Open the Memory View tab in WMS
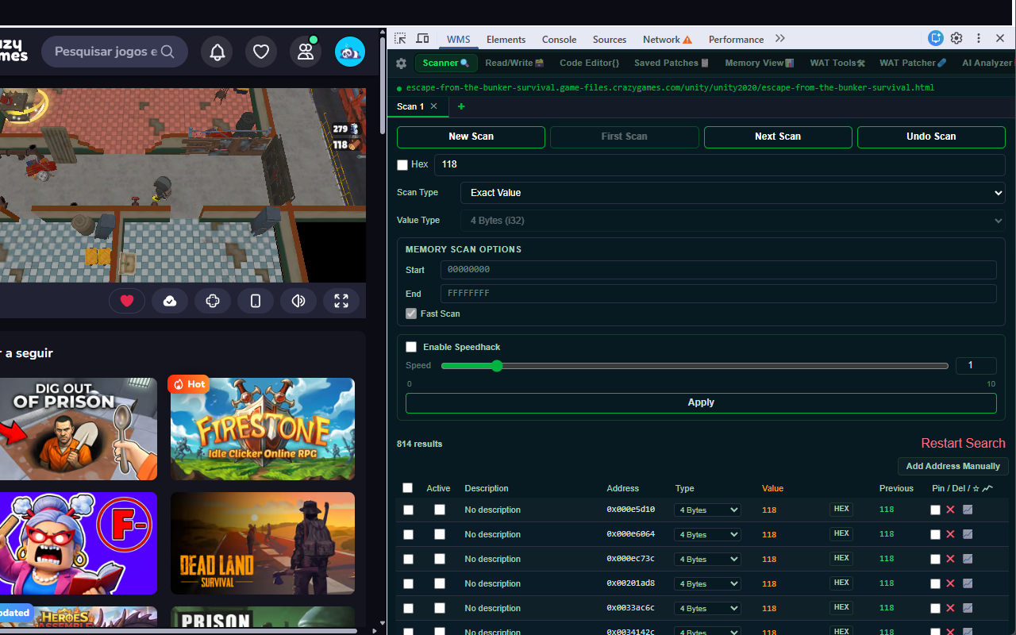 pyautogui.click(x=759, y=63)
